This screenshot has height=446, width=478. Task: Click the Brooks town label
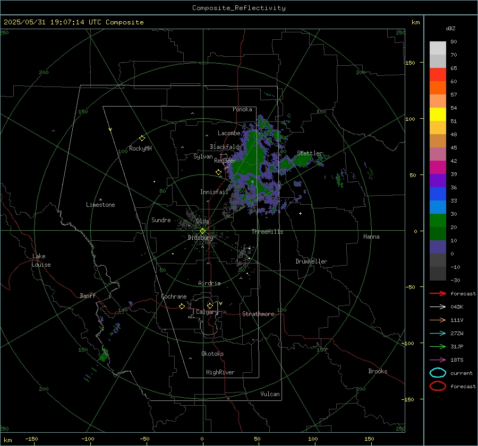[378, 371]
